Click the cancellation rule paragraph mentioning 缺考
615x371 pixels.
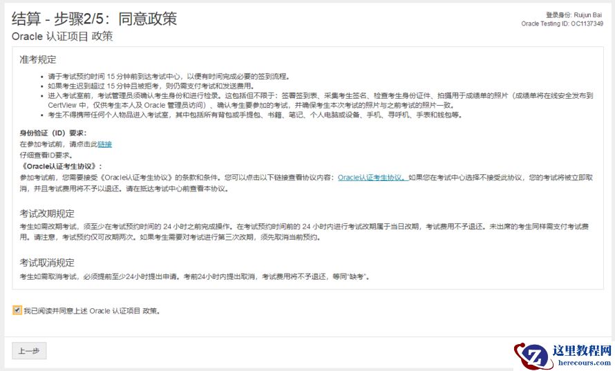coord(195,277)
